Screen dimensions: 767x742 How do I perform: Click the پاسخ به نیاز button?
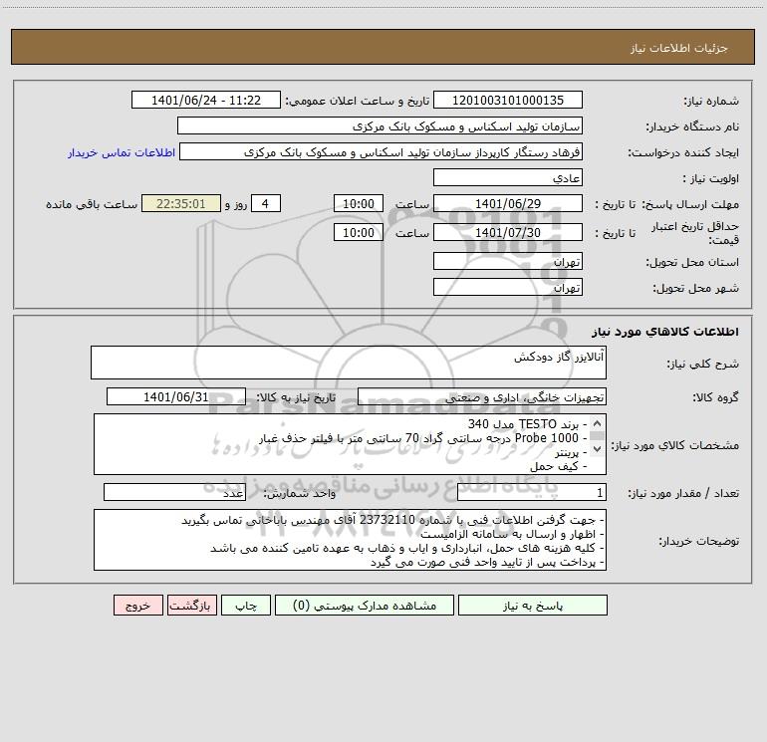(x=532, y=605)
